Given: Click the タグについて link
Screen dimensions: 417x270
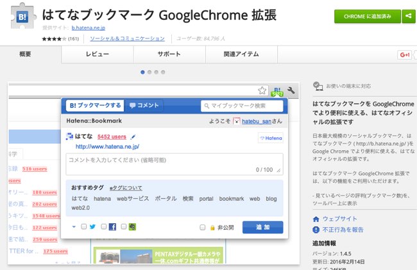Looking at the screenshot, I should (126, 188).
